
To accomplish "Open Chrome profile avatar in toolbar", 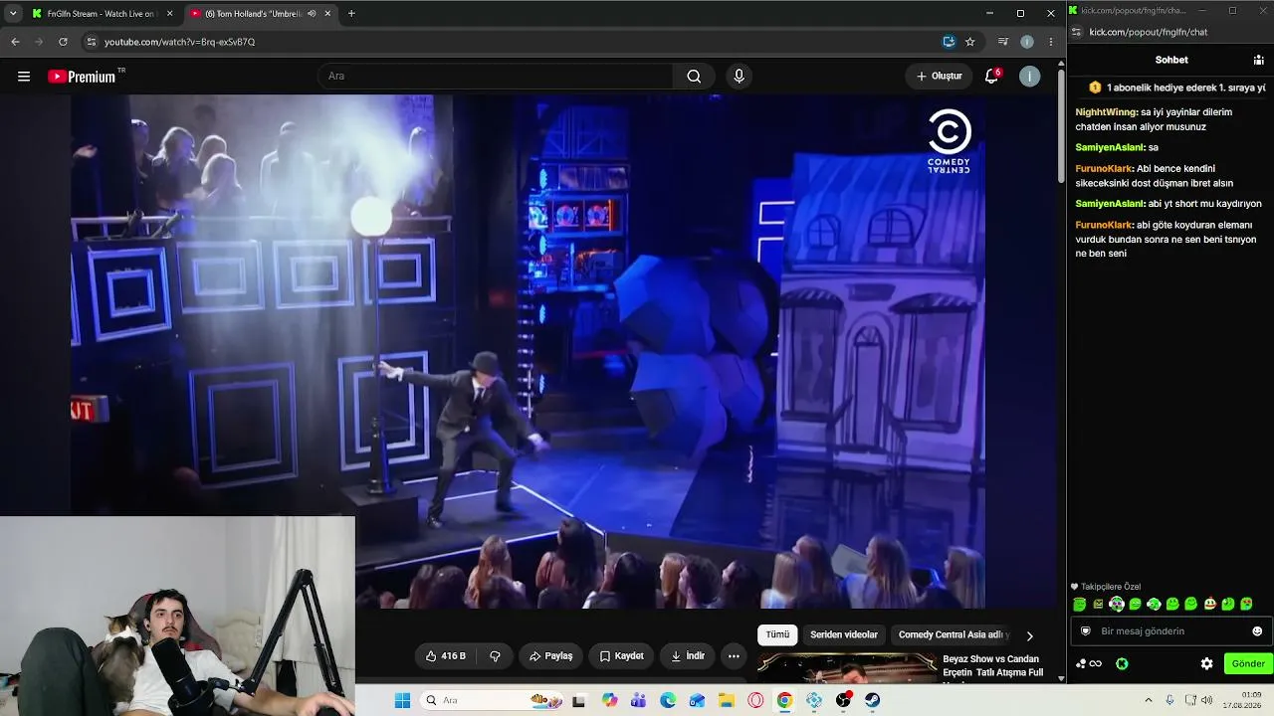I will tap(1027, 42).
